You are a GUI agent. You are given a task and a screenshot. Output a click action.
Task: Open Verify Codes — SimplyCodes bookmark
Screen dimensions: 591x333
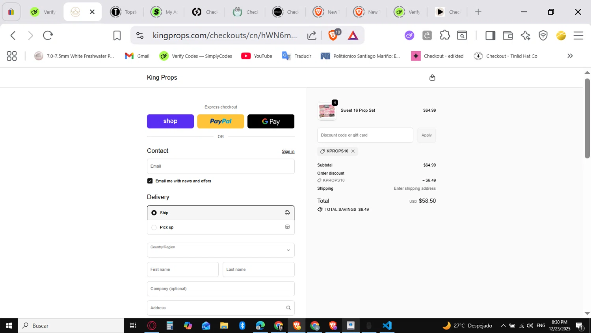pos(196,56)
